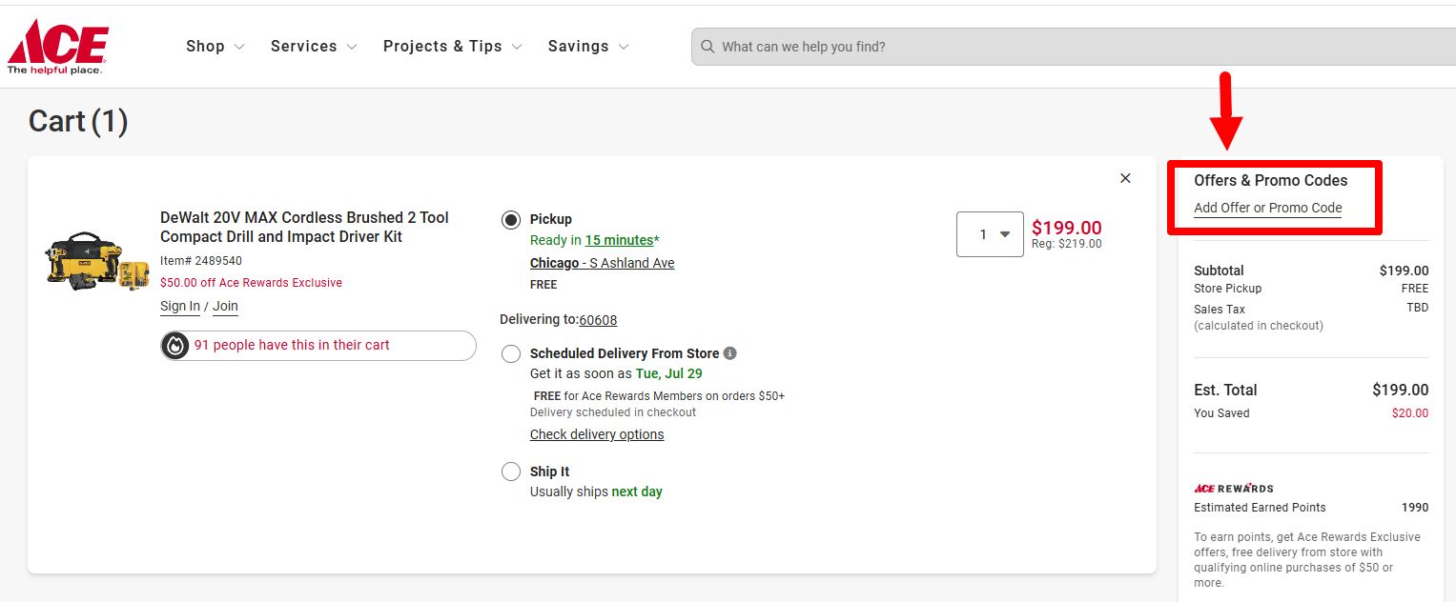This screenshot has height=602, width=1456.
Task: Open info icon beside Scheduled Delivery From Store
Action: 730,353
